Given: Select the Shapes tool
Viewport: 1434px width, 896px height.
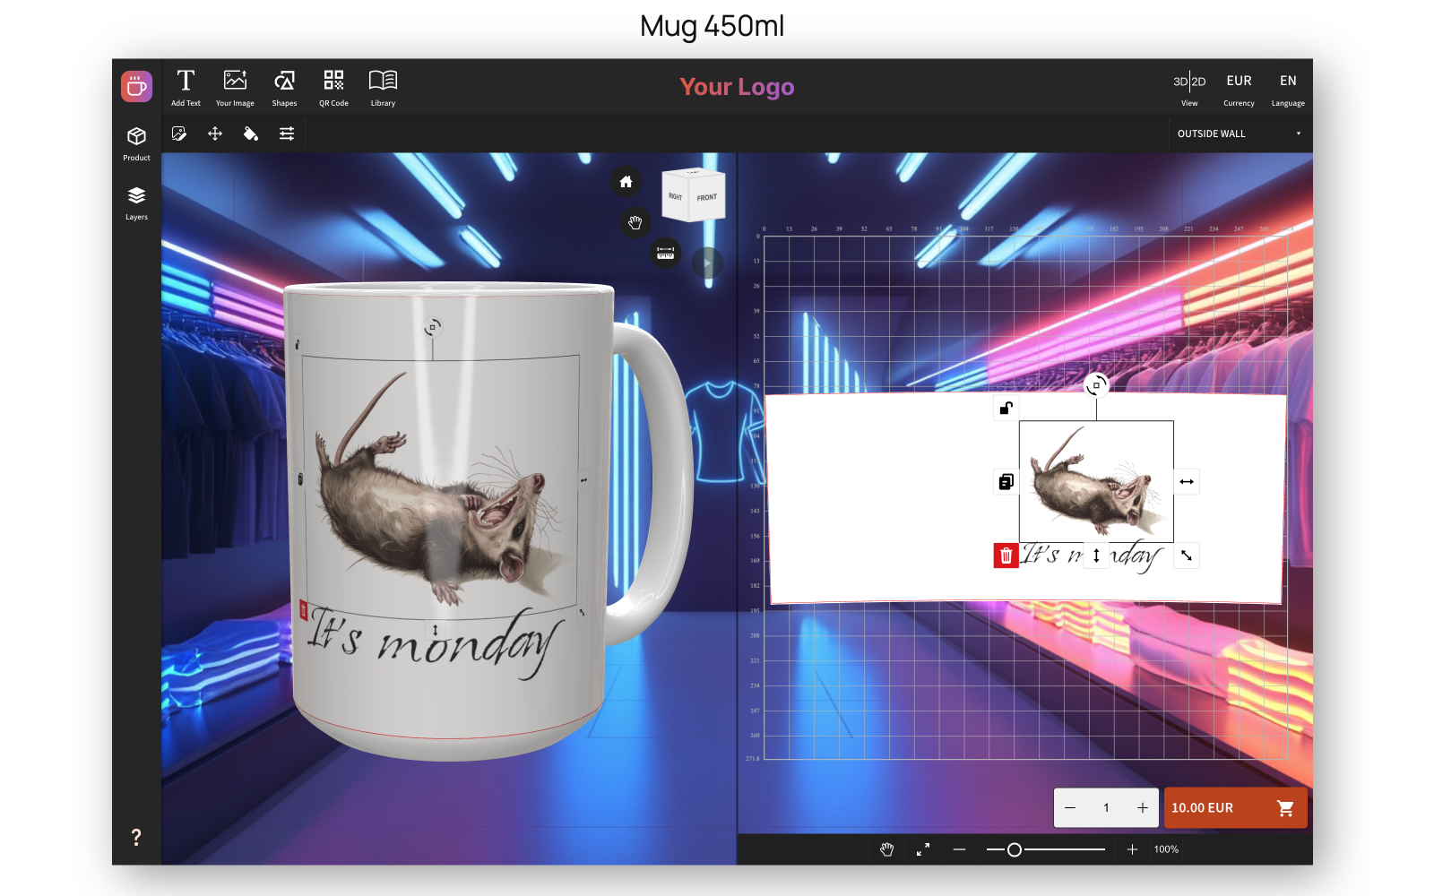Looking at the screenshot, I should point(284,88).
